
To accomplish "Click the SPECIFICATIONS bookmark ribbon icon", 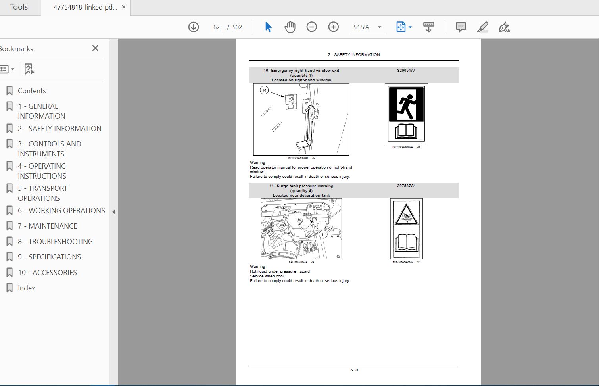I will [x=10, y=257].
